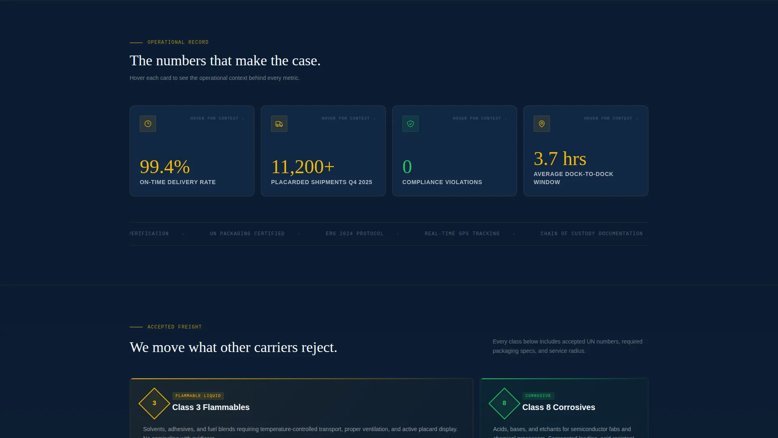The height and width of the screenshot is (438, 778).
Task: Click the truck icon on placarded shipments card
Action: tap(279, 124)
